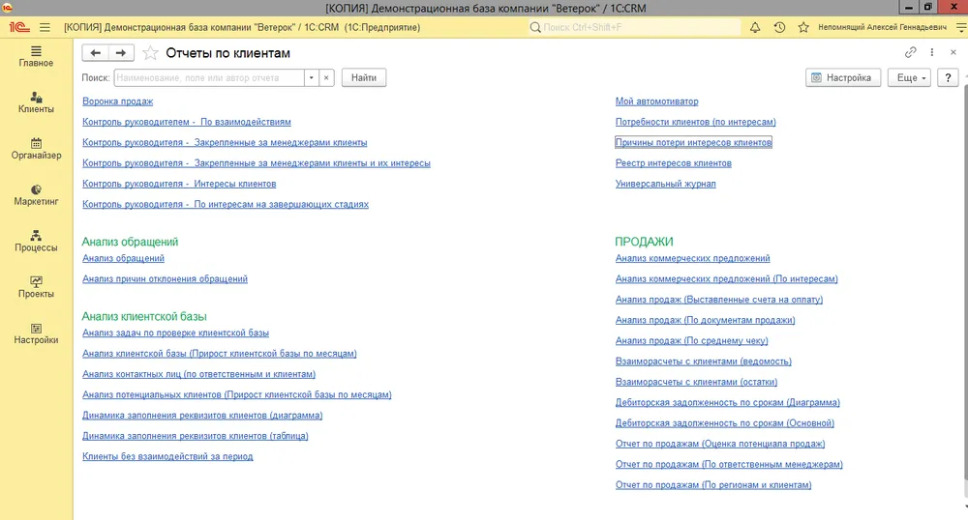Open help with the question mark button

[948, 77]
